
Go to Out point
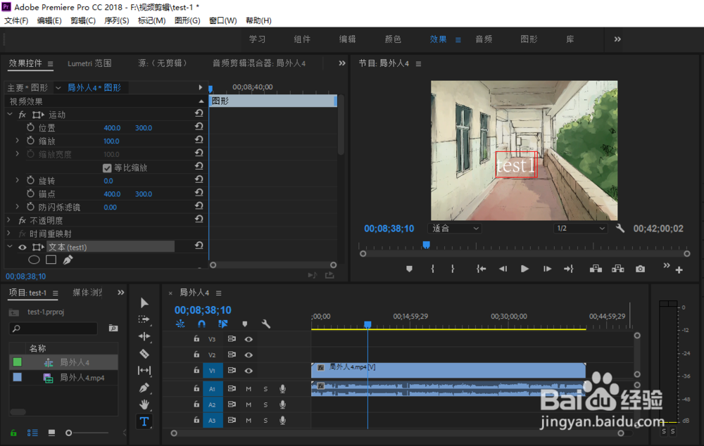coord(568,269)
